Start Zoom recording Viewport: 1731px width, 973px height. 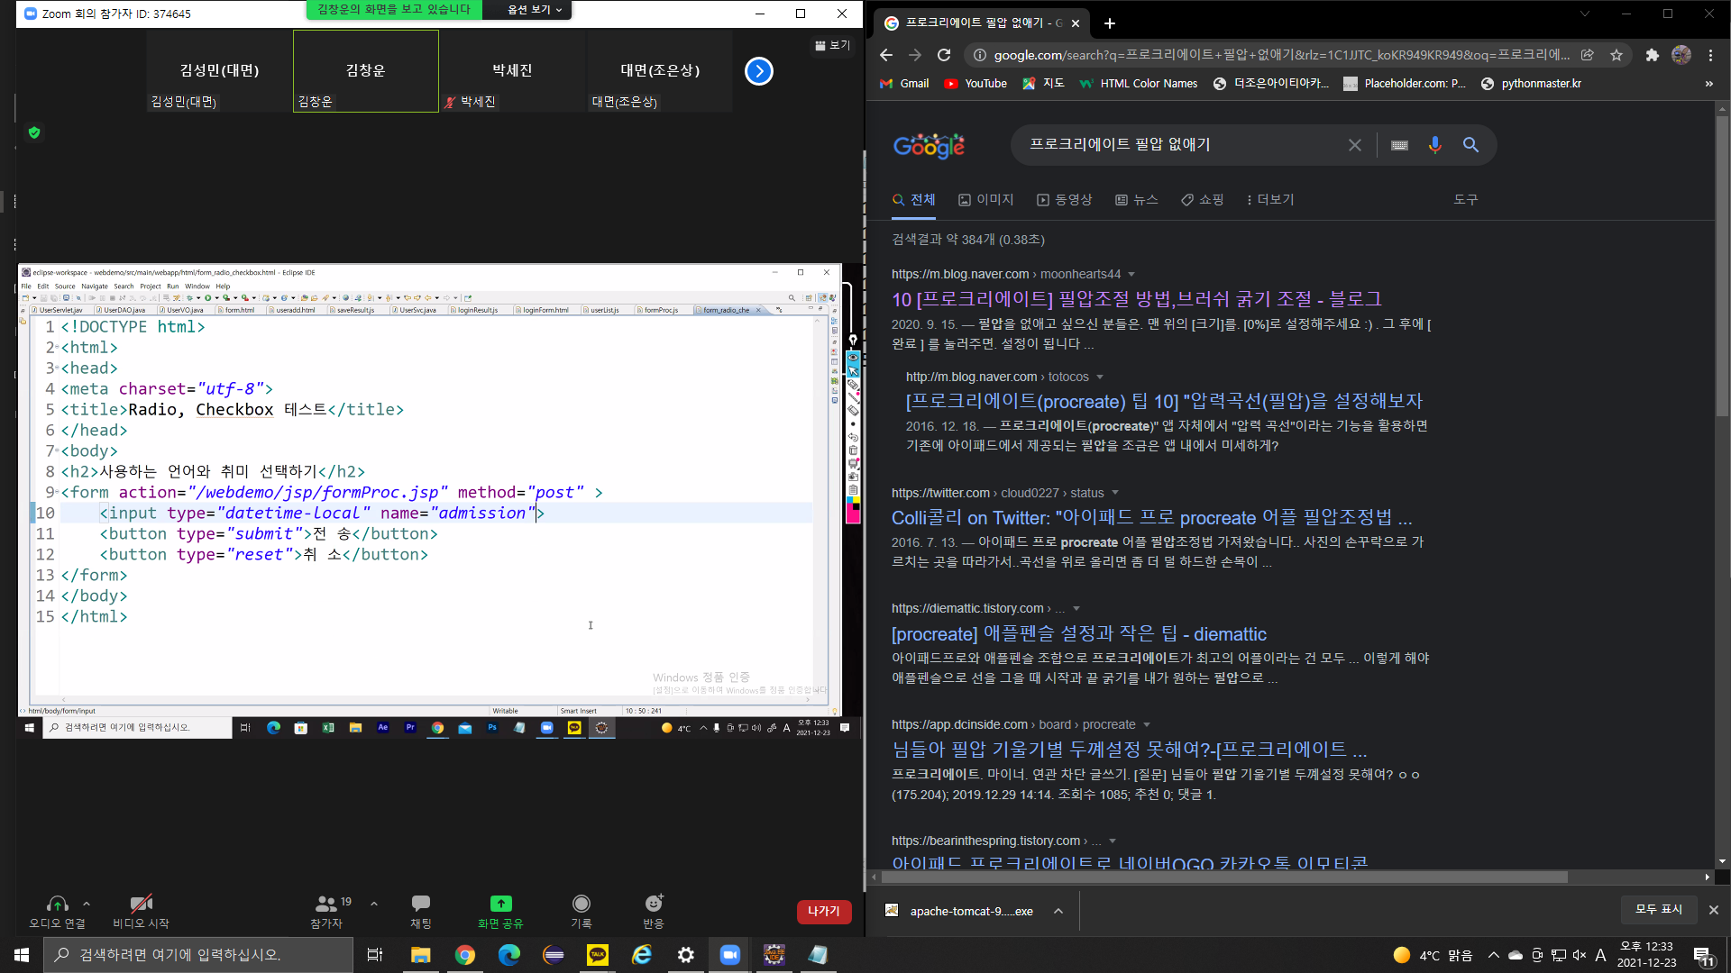(582, 904)
